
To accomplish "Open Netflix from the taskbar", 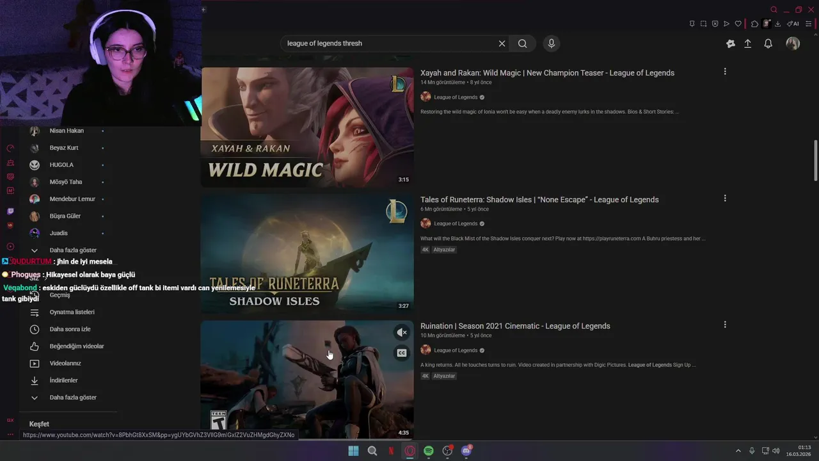I will 391,451.
